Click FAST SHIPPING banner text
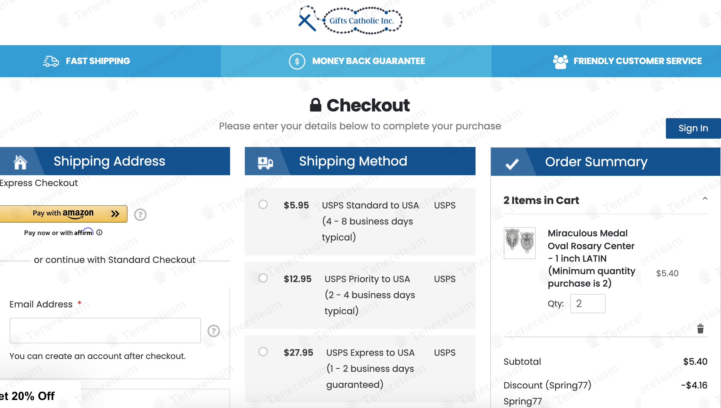 pyautogui.click(x=98, y=61)
